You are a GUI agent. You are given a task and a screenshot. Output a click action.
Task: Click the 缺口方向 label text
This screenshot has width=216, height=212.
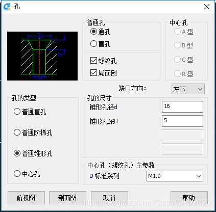point(132,88)
